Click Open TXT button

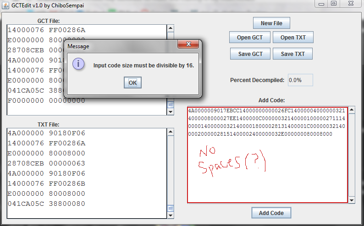pos(293,37)
